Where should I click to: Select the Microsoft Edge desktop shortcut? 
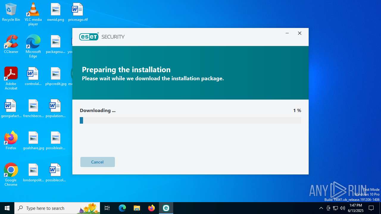(x=33, y=46)
